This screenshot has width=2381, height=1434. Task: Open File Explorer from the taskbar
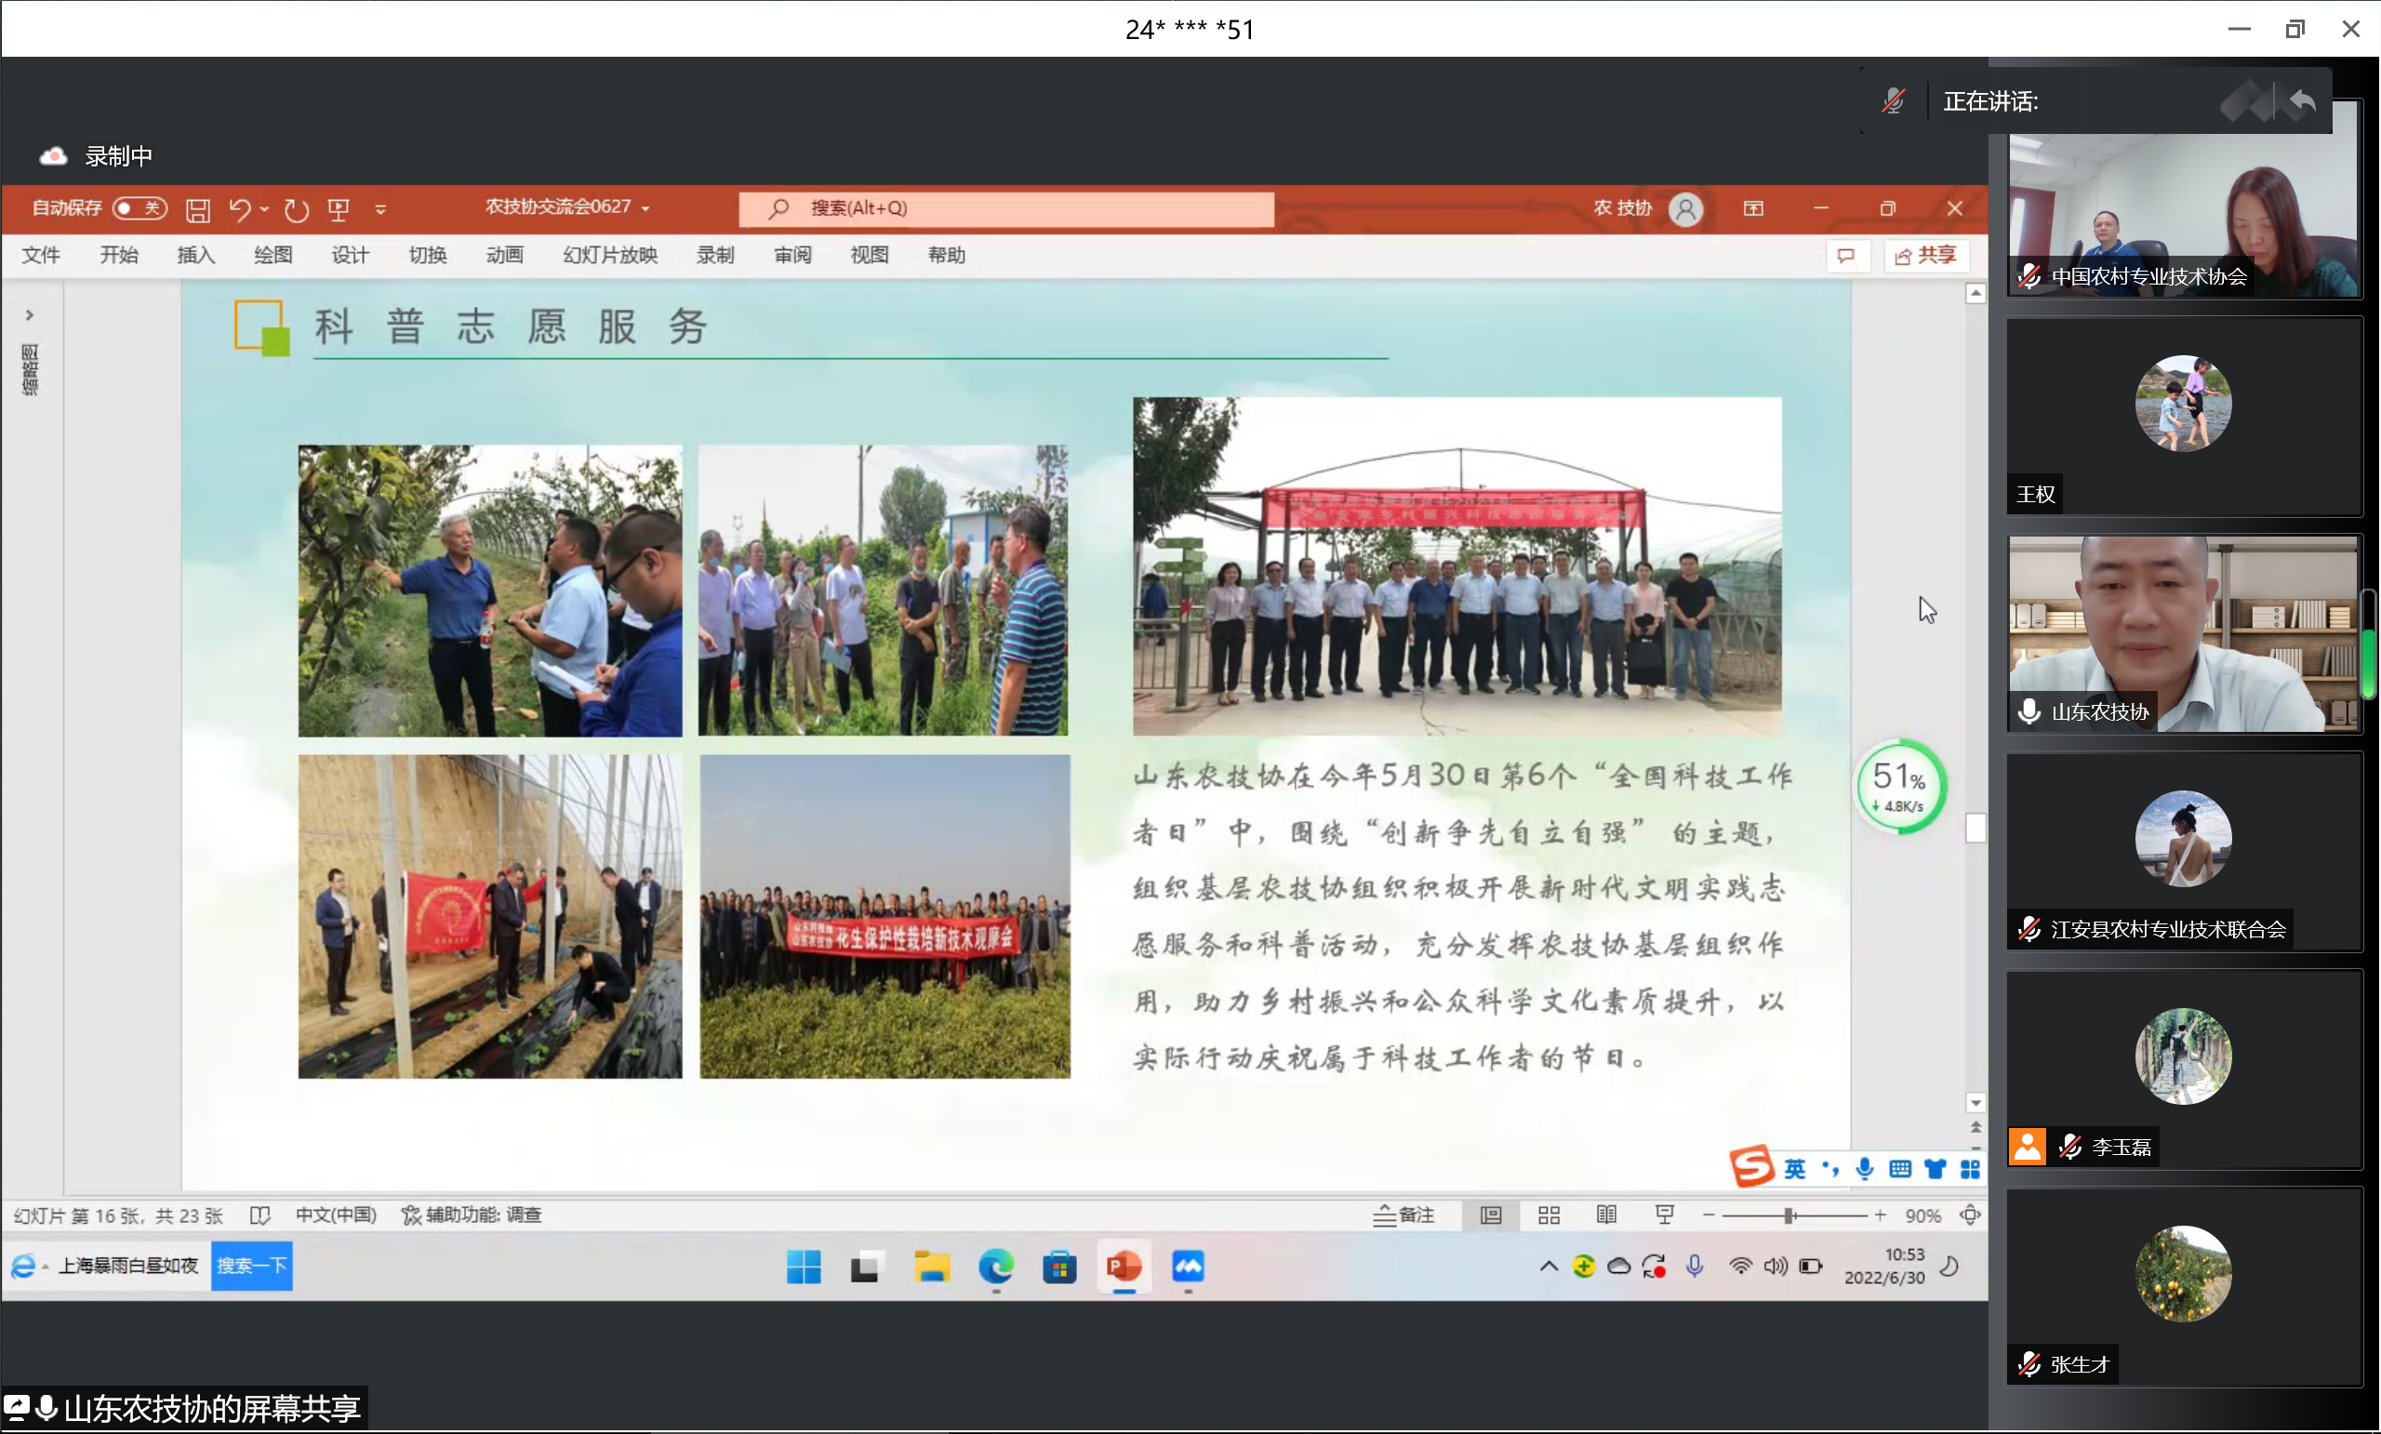point(932,1266)
